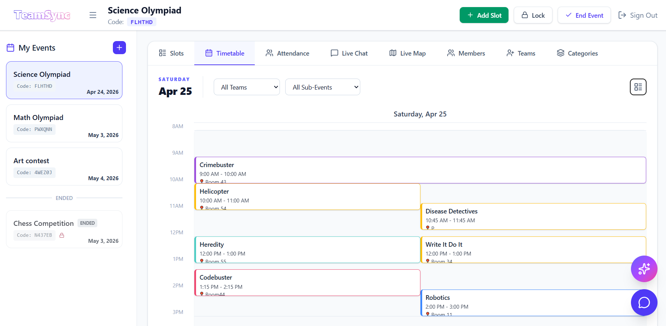The width and height of the screenshot is (666, 326).
Task: Open the Math Olympiad event card
Action: (x=64, y=124)
